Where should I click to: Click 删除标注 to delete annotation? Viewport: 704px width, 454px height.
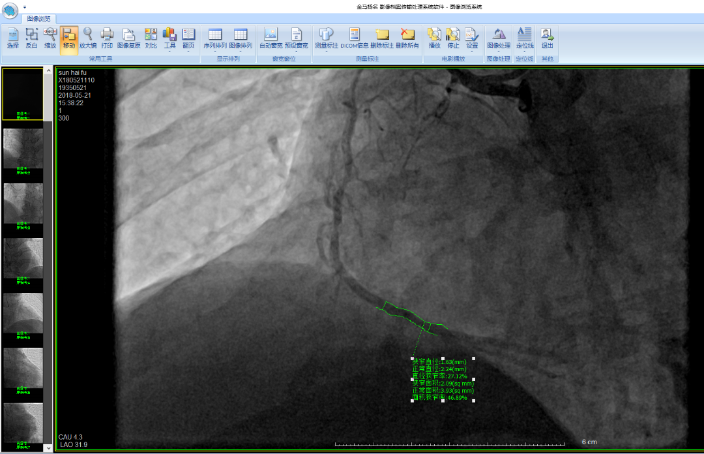pyautogui.click(x=382, y=38)
